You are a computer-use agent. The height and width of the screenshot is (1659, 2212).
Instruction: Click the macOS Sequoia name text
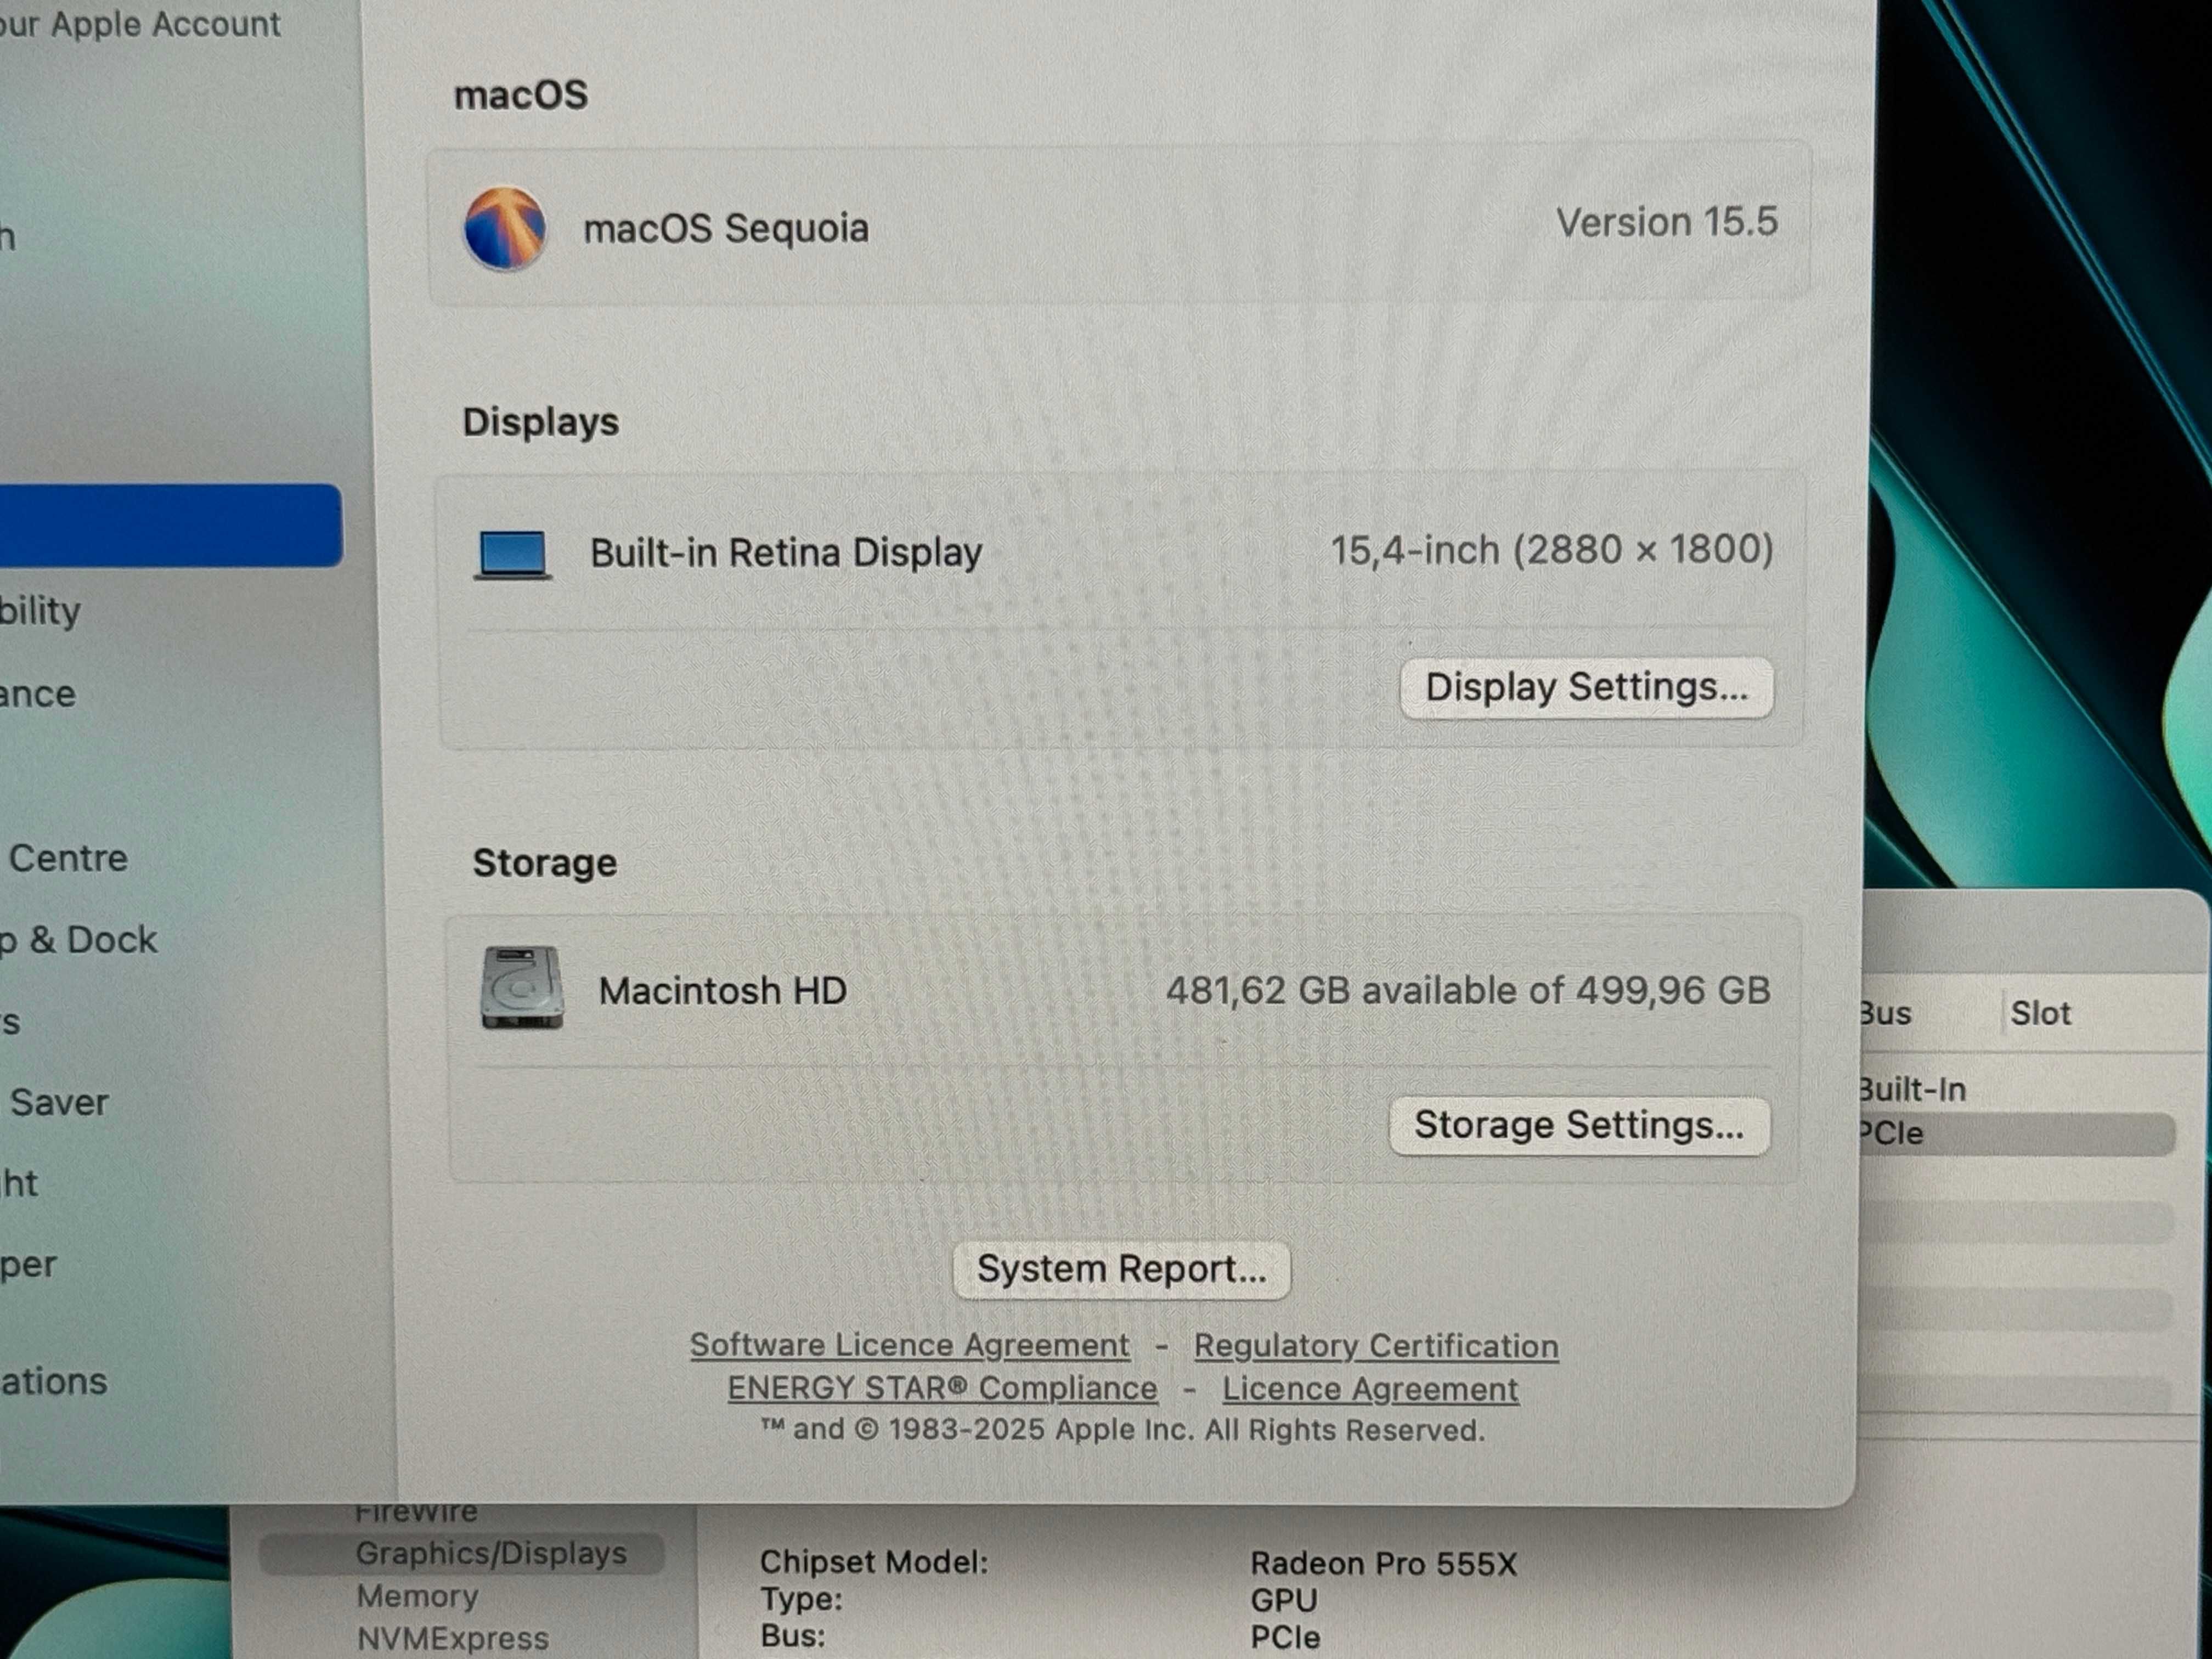pyautogui.click(x=726, y=229)
